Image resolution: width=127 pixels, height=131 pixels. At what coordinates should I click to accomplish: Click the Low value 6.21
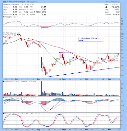tap(15, 12)
